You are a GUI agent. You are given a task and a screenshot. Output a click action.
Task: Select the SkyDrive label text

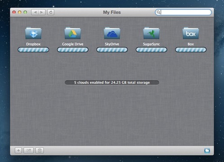click(112, 44)
